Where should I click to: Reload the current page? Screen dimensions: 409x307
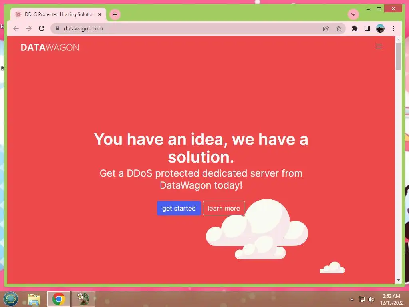(42, 28)
